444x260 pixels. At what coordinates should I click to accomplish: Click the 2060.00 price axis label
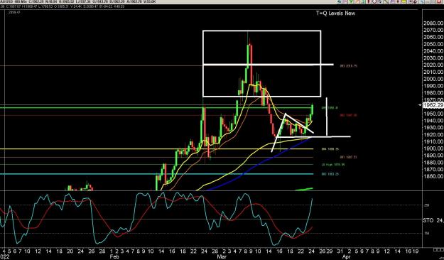tap(433, 37)
